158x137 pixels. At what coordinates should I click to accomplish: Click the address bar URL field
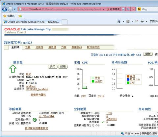click(62, 9)
